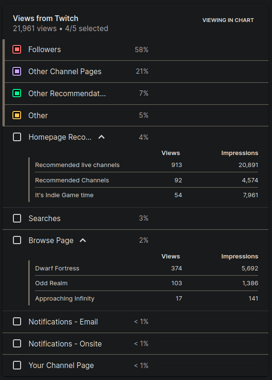The height and width of the screenshot is (380, 272).
Task: Collapse the Homepage Recommendations chevron
Action: (x=102, y=137)
